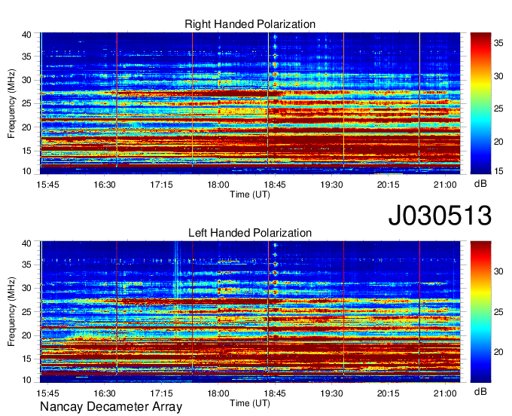Click the '25' frequency tick on bottom plot
Image resolution: width=512 pixels, height=416 pixels.
click(x=26, y=312)
